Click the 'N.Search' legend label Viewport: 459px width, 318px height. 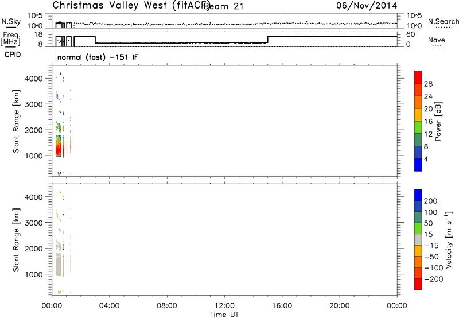point(443,21)
